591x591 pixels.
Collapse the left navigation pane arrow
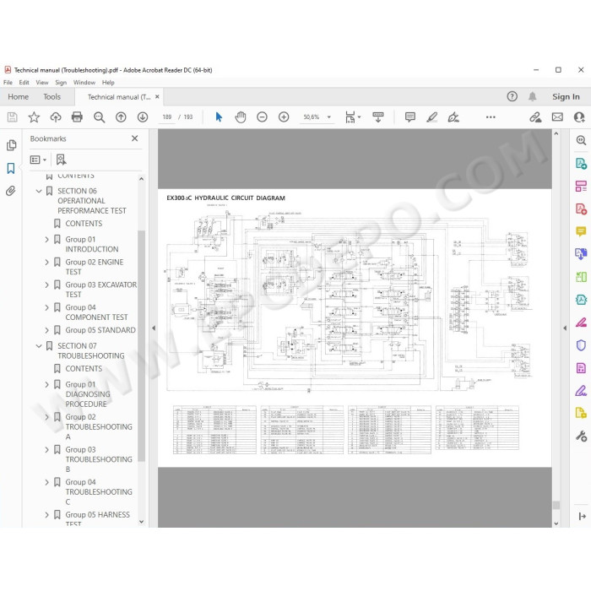(154, 328)
